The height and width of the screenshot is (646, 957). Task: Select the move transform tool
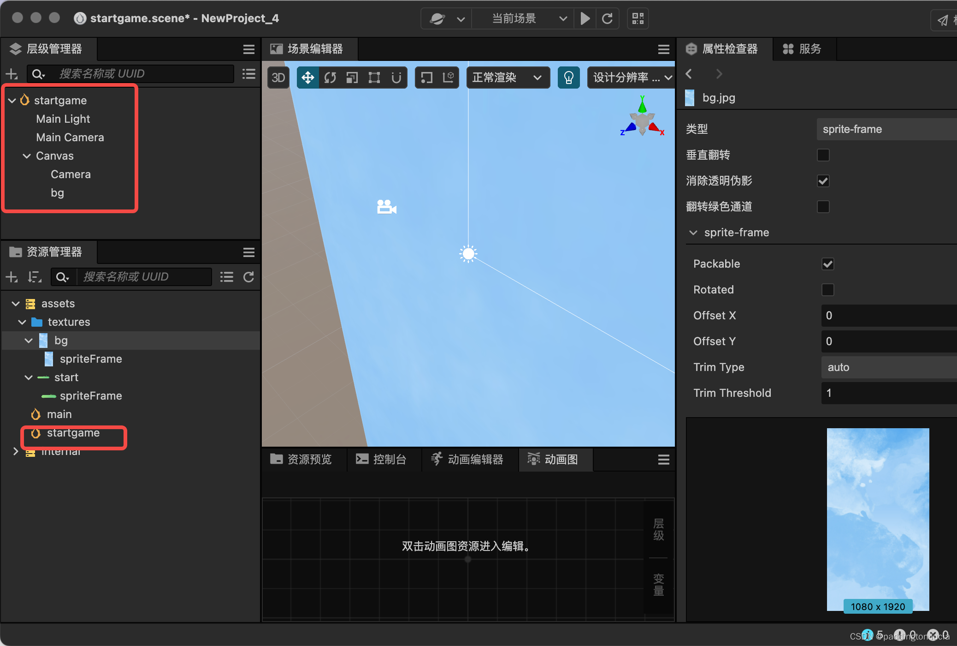point(307,78)
